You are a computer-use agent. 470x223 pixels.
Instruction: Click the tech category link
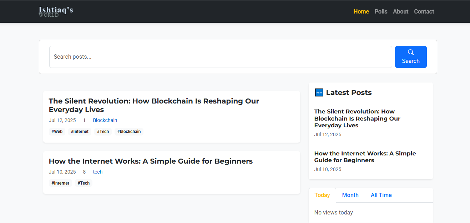97,172
